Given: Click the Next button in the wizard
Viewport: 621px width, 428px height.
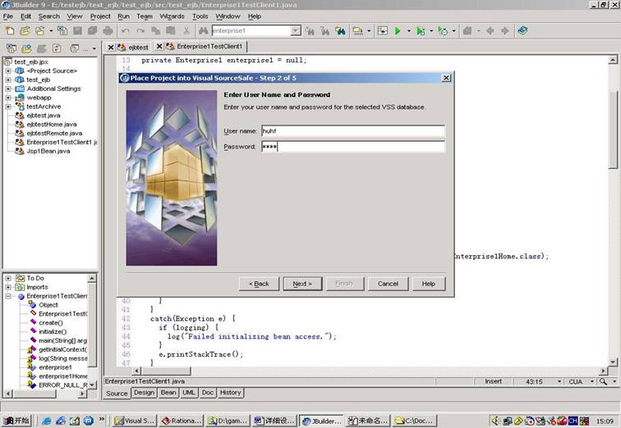Looking at the screenshot, I should (x=302, y=284).
